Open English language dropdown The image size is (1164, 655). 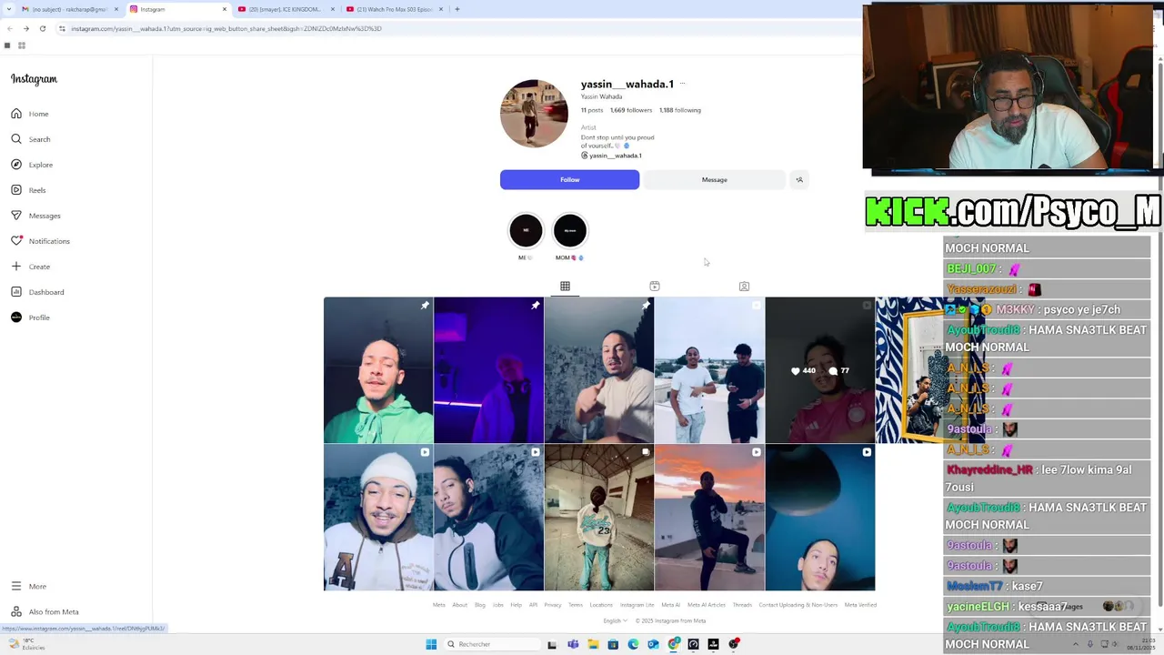click(615, 620)
